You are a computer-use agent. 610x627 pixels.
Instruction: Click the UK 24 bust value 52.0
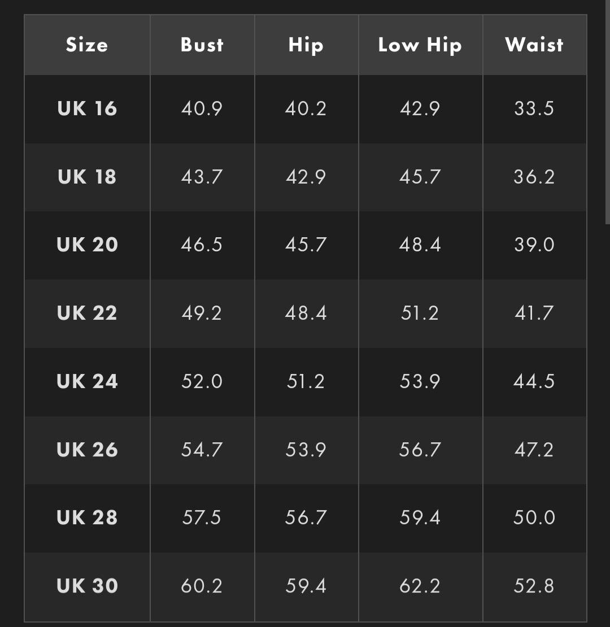(202, 381)
